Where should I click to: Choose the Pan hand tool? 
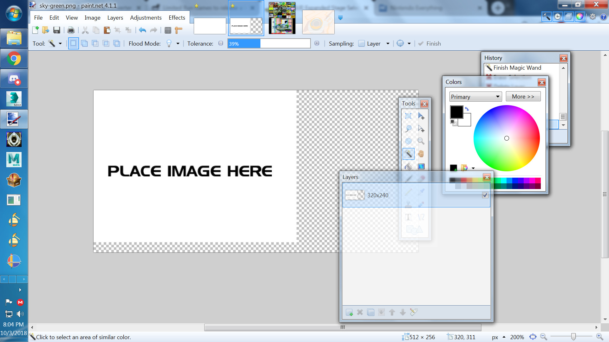421,154
